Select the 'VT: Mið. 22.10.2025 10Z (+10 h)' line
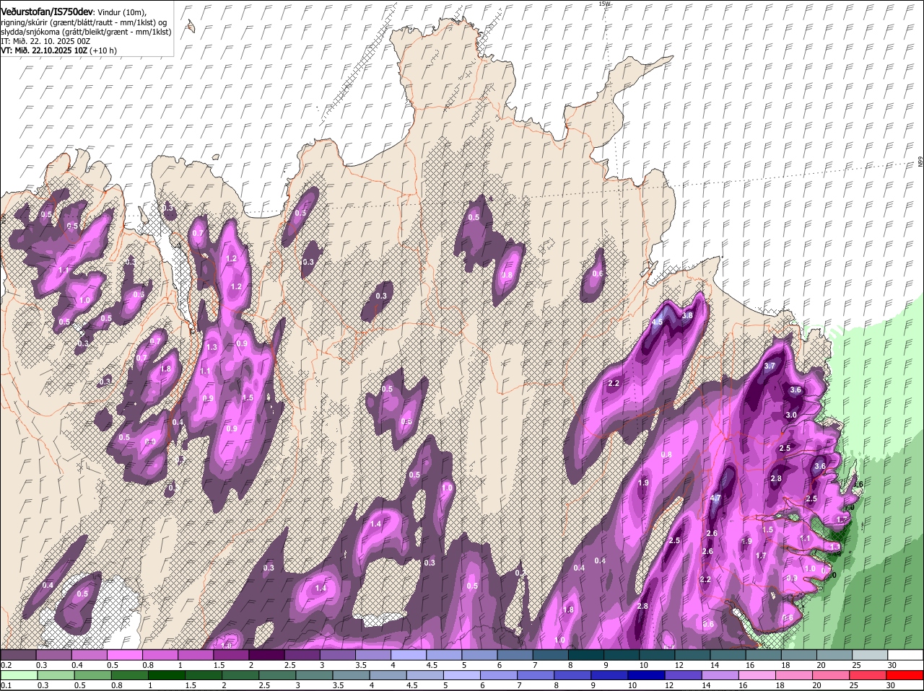 (x=58, y=50)
